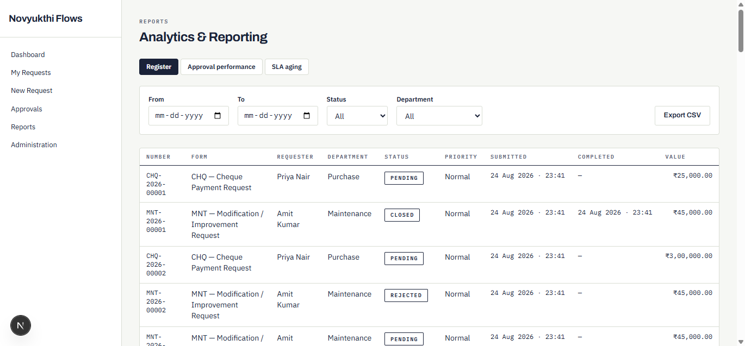Click request number MNT-2026-00002
This screenshot has width=745, height=346.
tap(156, 301)
